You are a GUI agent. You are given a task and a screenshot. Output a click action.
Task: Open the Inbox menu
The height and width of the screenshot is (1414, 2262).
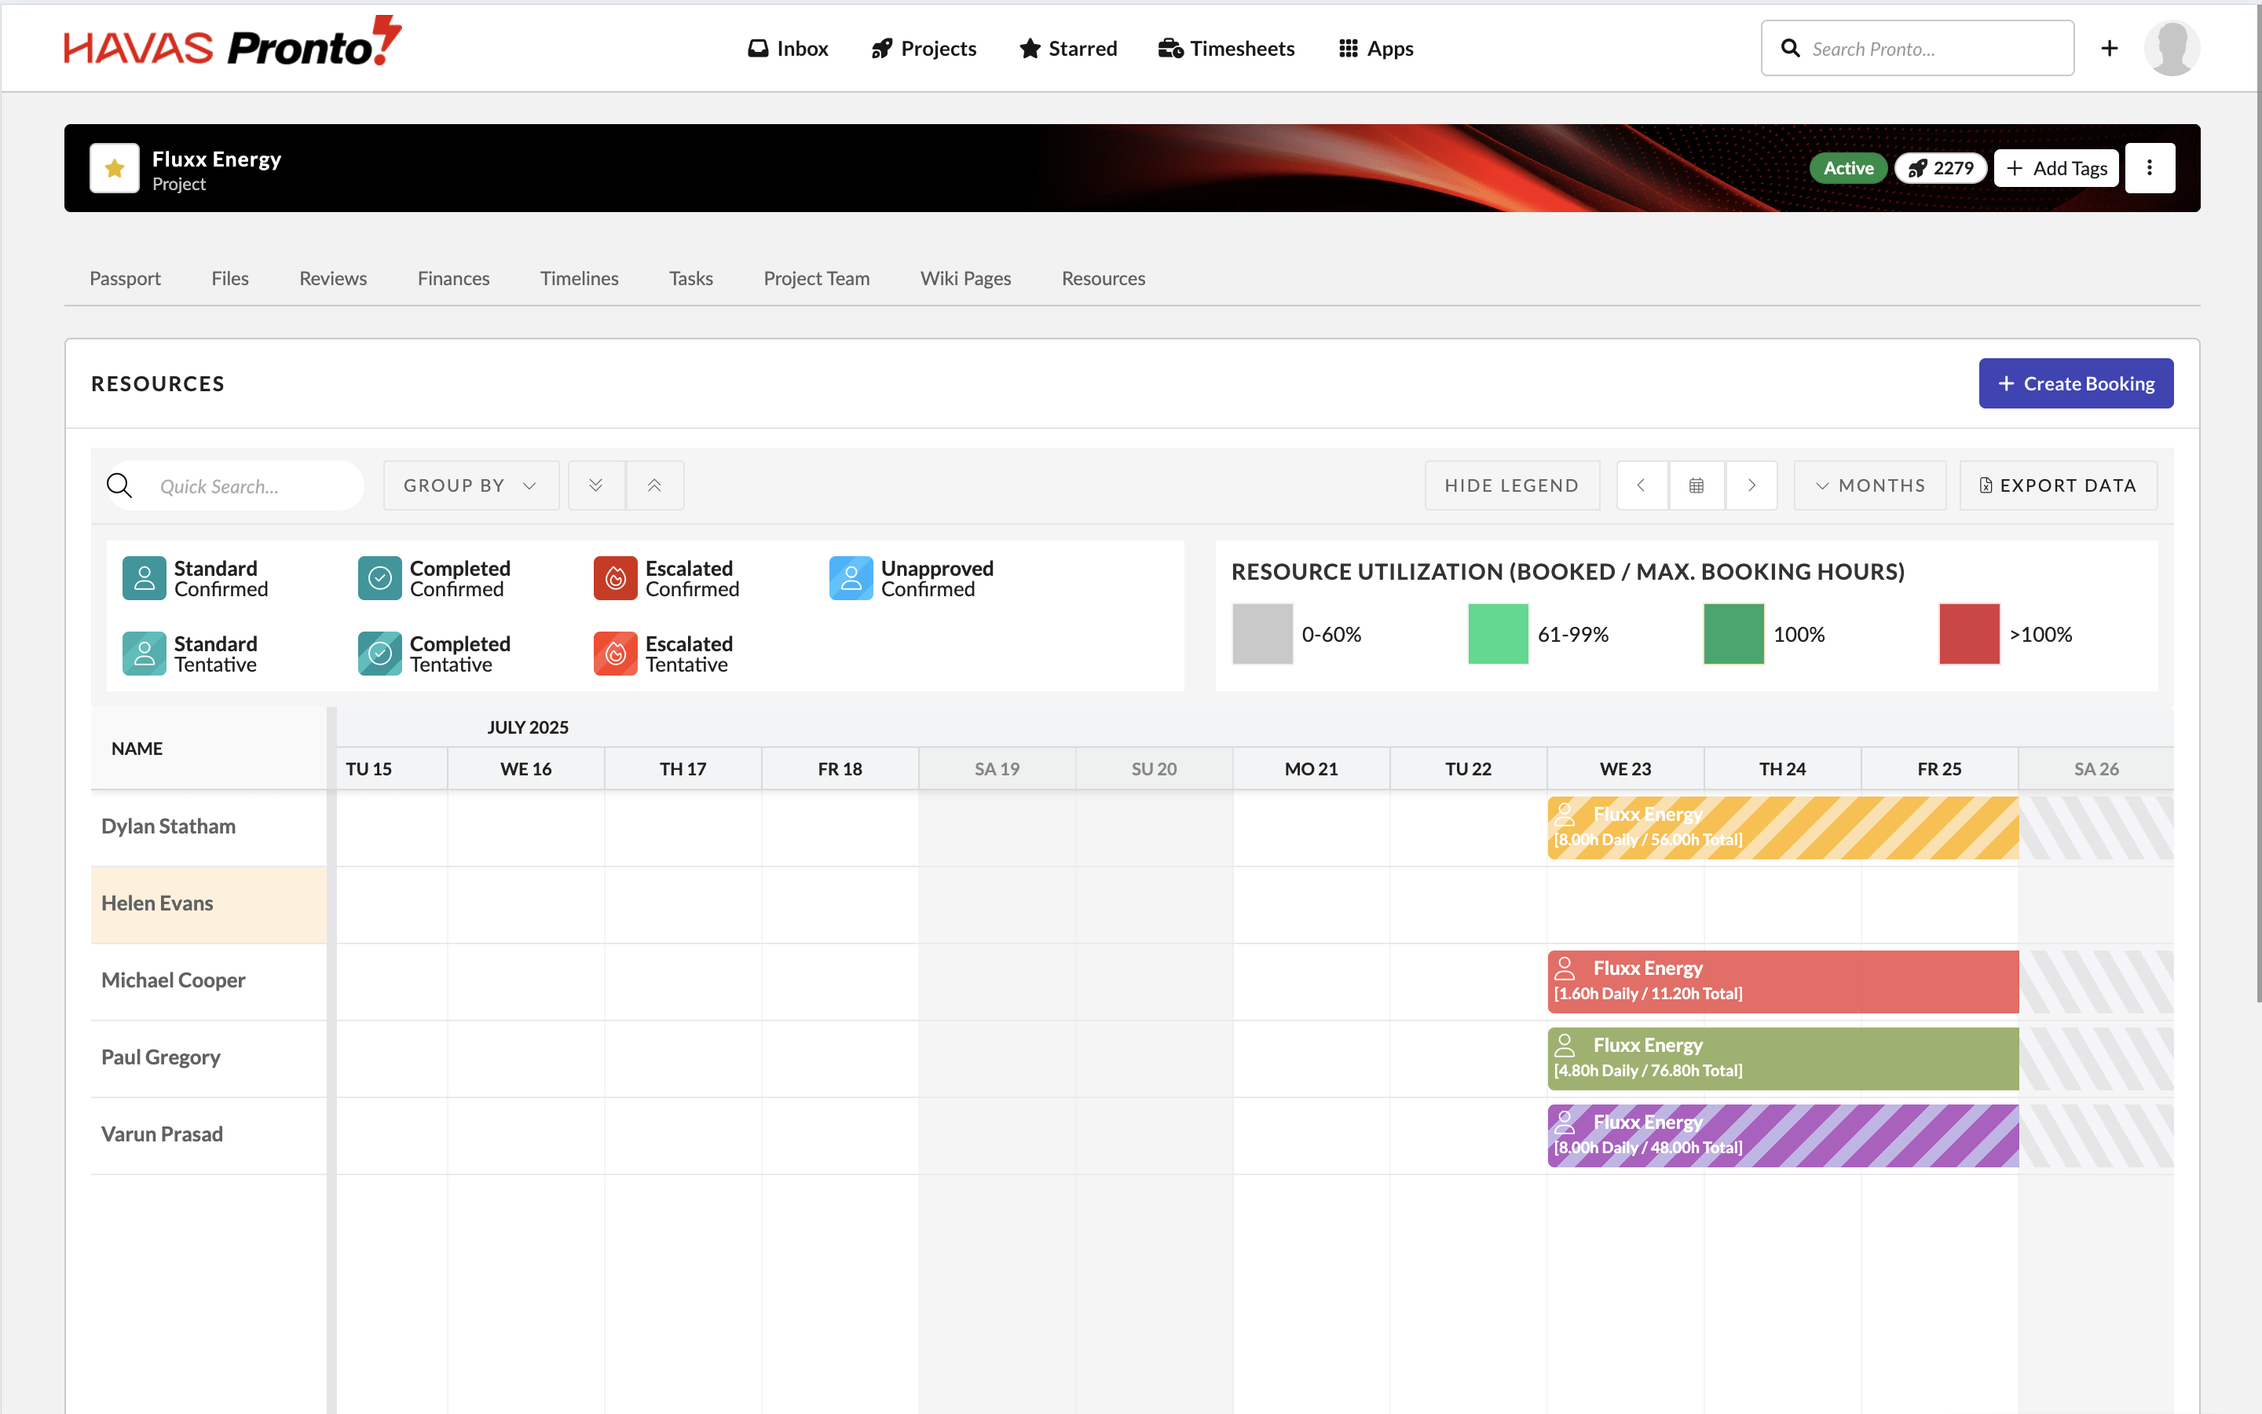788,49
